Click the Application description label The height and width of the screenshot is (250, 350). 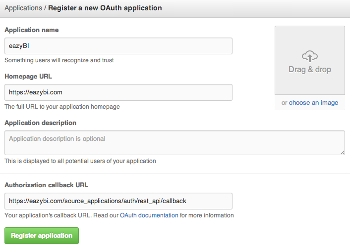click(41, 123)
